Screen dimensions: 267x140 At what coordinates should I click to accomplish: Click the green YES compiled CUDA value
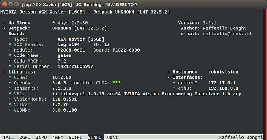[x=116, y=83]
